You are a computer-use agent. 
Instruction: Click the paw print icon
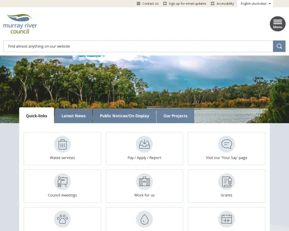pos(62,219)
